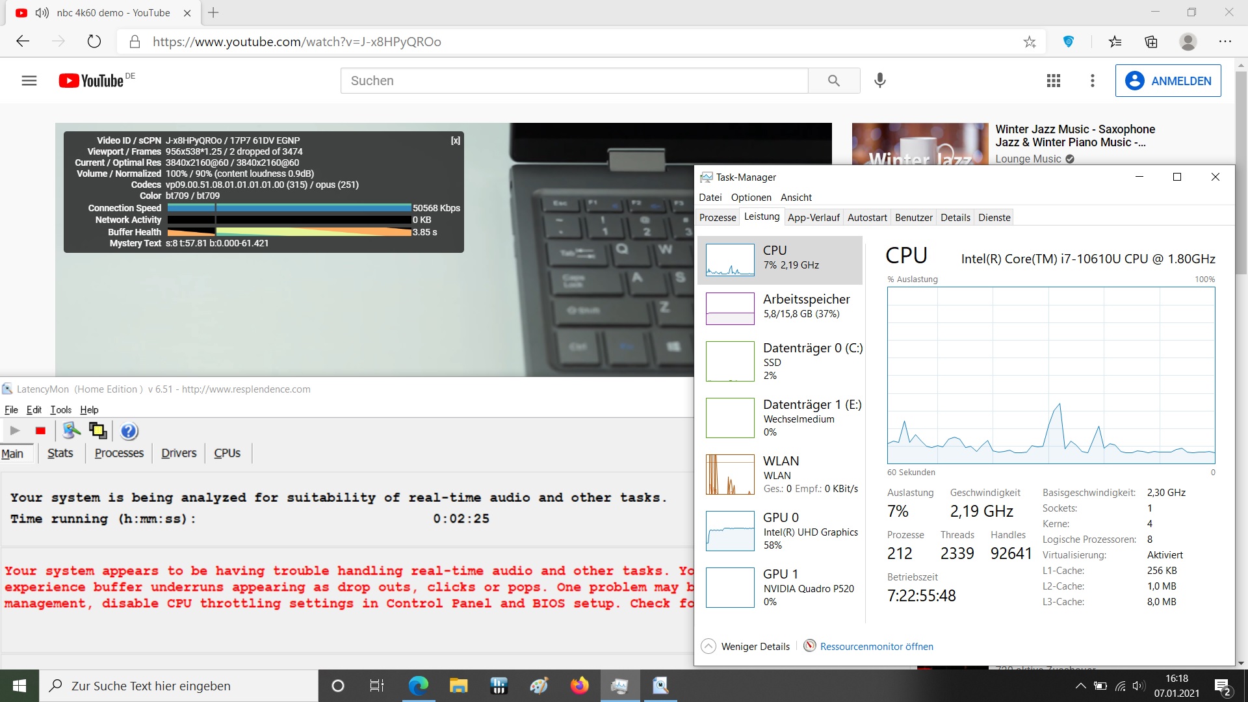The width and height of the screenshot is (1248, 702).
Task: Open LatencyMon help question mark icon
Action: pyautogui.click(x=129, y=431)
